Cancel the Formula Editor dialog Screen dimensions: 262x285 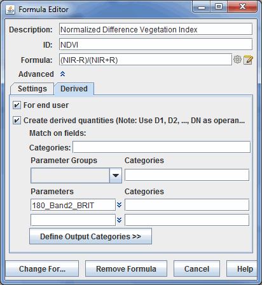197,268
